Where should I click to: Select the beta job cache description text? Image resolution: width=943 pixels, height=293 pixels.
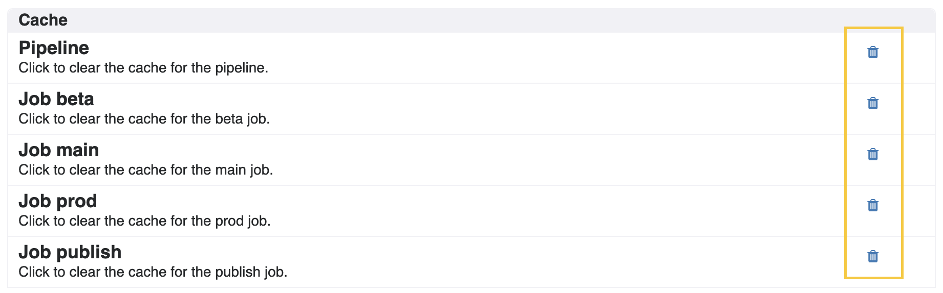(x=144, y=119)
